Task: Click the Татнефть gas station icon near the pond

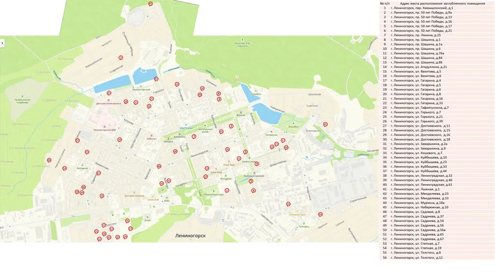Action: pos(256,90)
